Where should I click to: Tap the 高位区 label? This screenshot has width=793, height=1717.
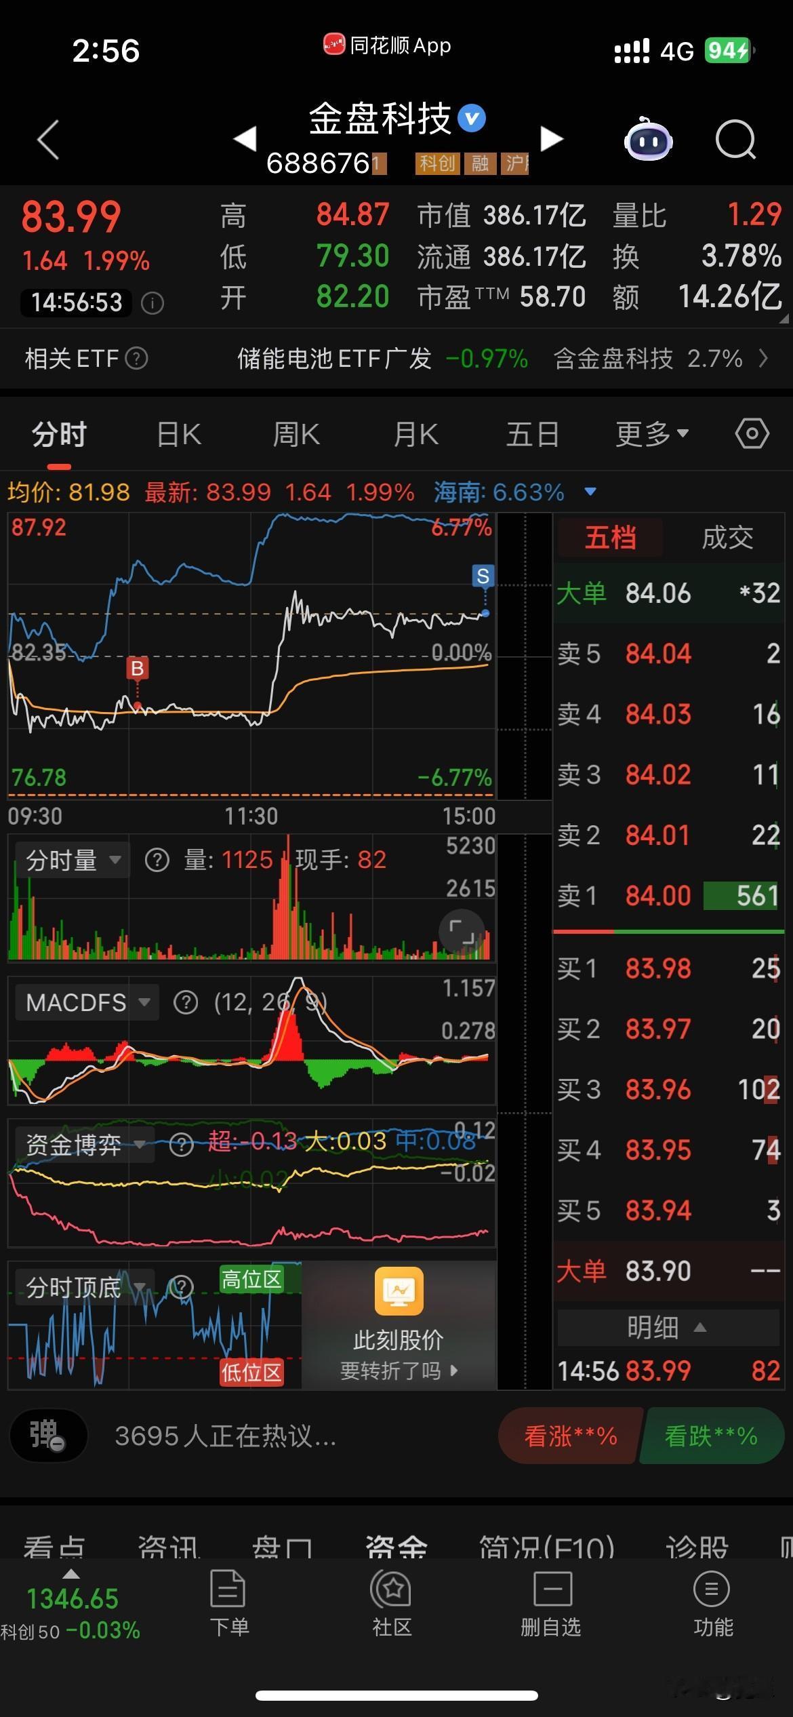251,1279
